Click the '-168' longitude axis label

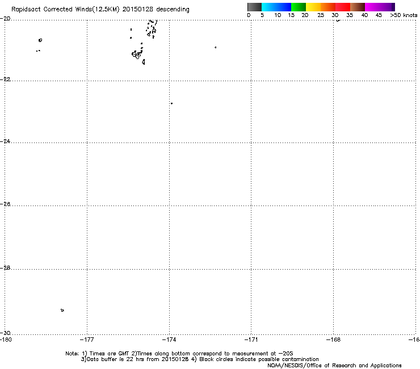[x=334, y=340]
